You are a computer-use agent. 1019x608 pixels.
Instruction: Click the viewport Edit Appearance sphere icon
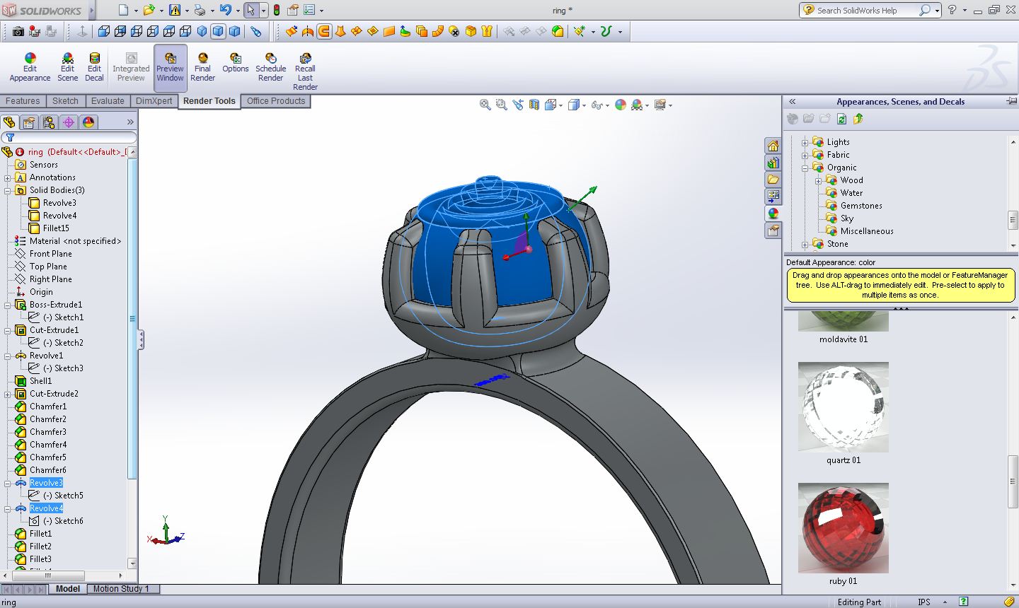(621, 105)
